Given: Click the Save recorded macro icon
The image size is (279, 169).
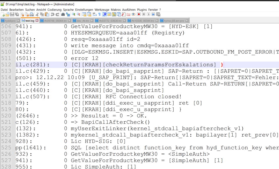Looking at the screenshot, I should click(x=158, y=14).
